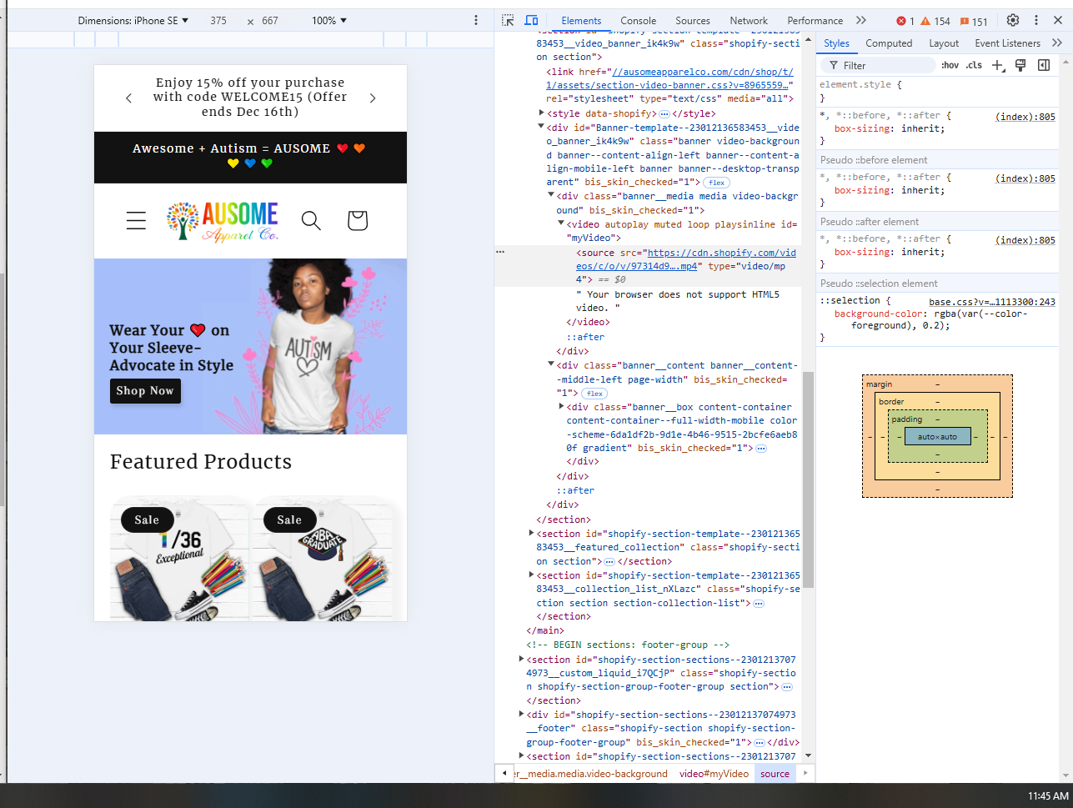This screenshot has width=1073, height=808.
Task: Go to next announcement on site
Action: click(373, 98)
